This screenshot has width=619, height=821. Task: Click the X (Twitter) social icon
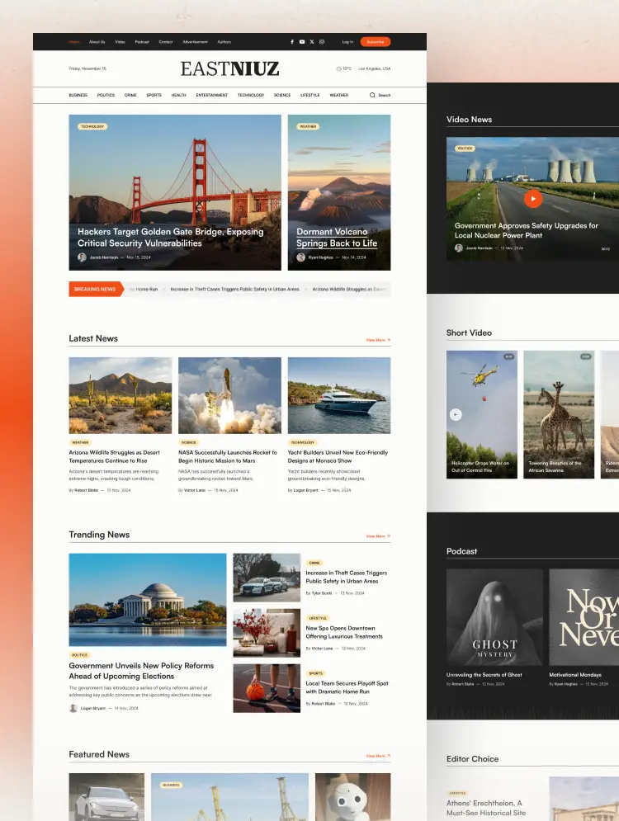click(312, 41)
